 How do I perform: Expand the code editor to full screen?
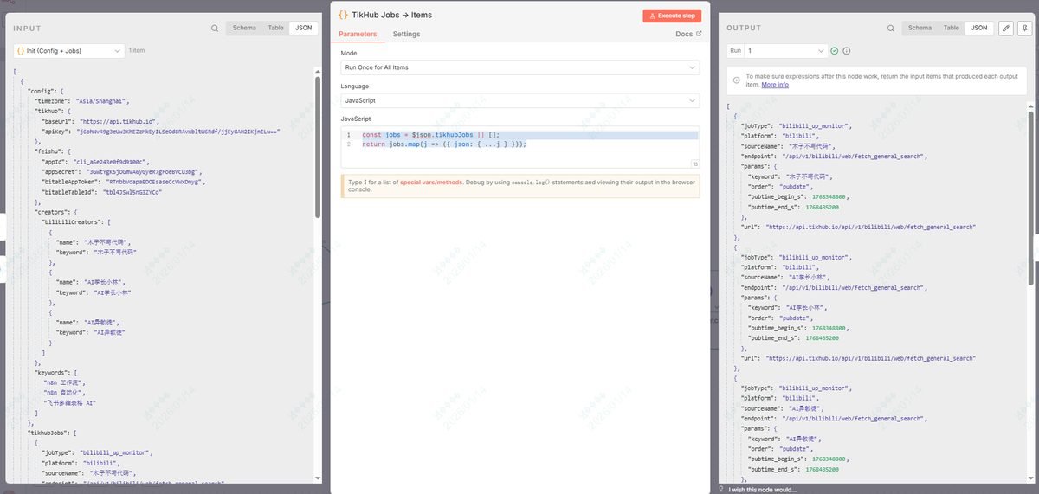click(695, 164)
